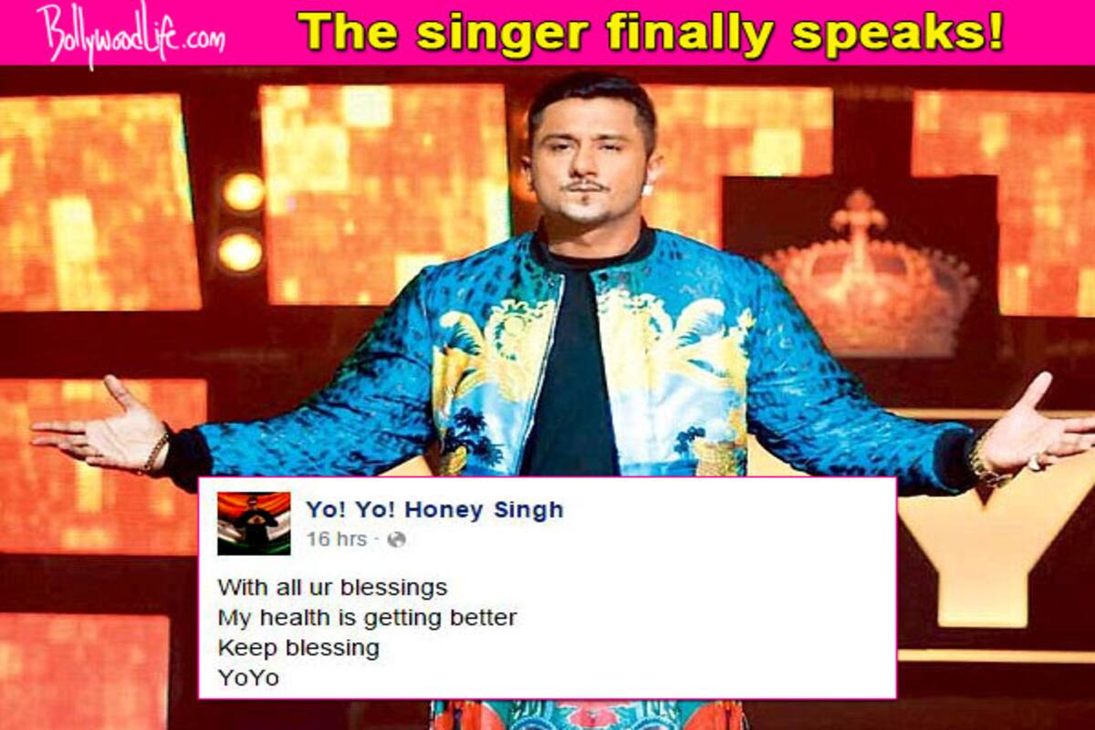The image size is (1095, 730).
Task: Click the gold bracelet on right-side wrist
Action: [984, 461]
